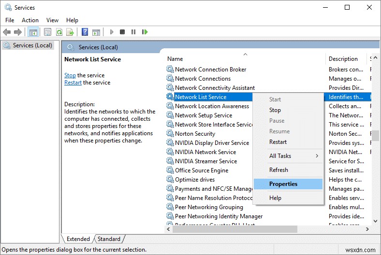Click the Stop the service link
This screenshot has width=381, height=255.
coord(70,75)
